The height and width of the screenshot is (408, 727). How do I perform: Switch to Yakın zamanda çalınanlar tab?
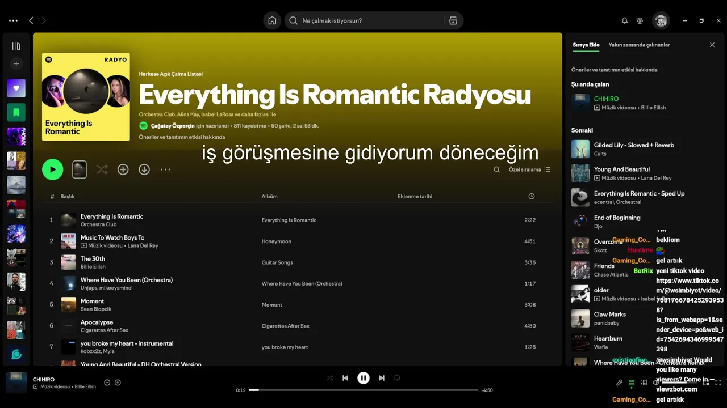pyautogui.click(x=639, y=45)
